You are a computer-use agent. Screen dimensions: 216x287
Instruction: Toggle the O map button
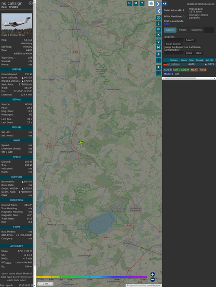pyautogui.click(x=158, y=29)
